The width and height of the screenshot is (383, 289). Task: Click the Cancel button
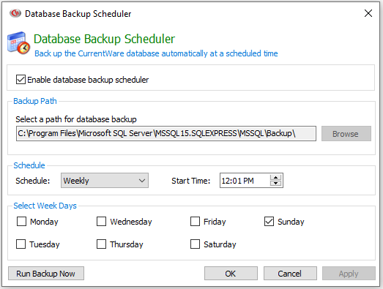[290, 274]
